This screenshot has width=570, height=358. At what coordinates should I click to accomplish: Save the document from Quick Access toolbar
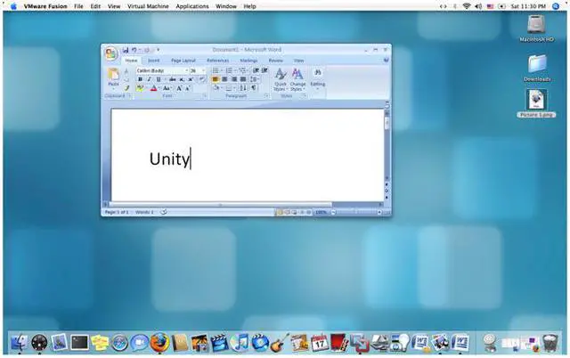(126, 50)
